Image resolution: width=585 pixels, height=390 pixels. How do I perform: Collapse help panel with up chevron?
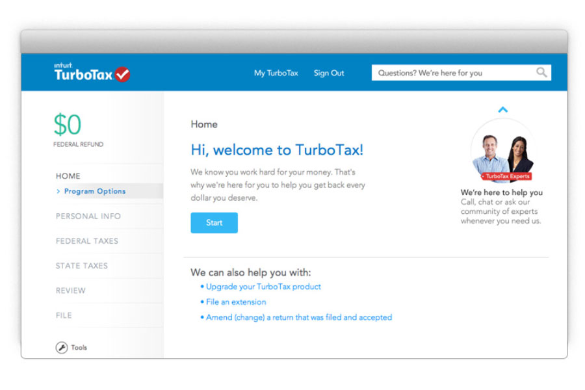(x=503, y=109)
